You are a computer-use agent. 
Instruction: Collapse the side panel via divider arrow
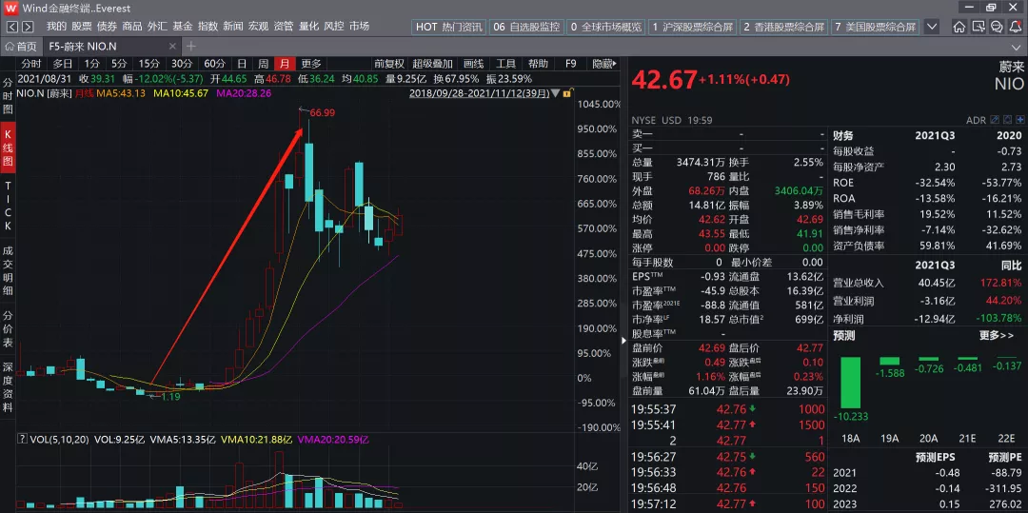point(623,341)
